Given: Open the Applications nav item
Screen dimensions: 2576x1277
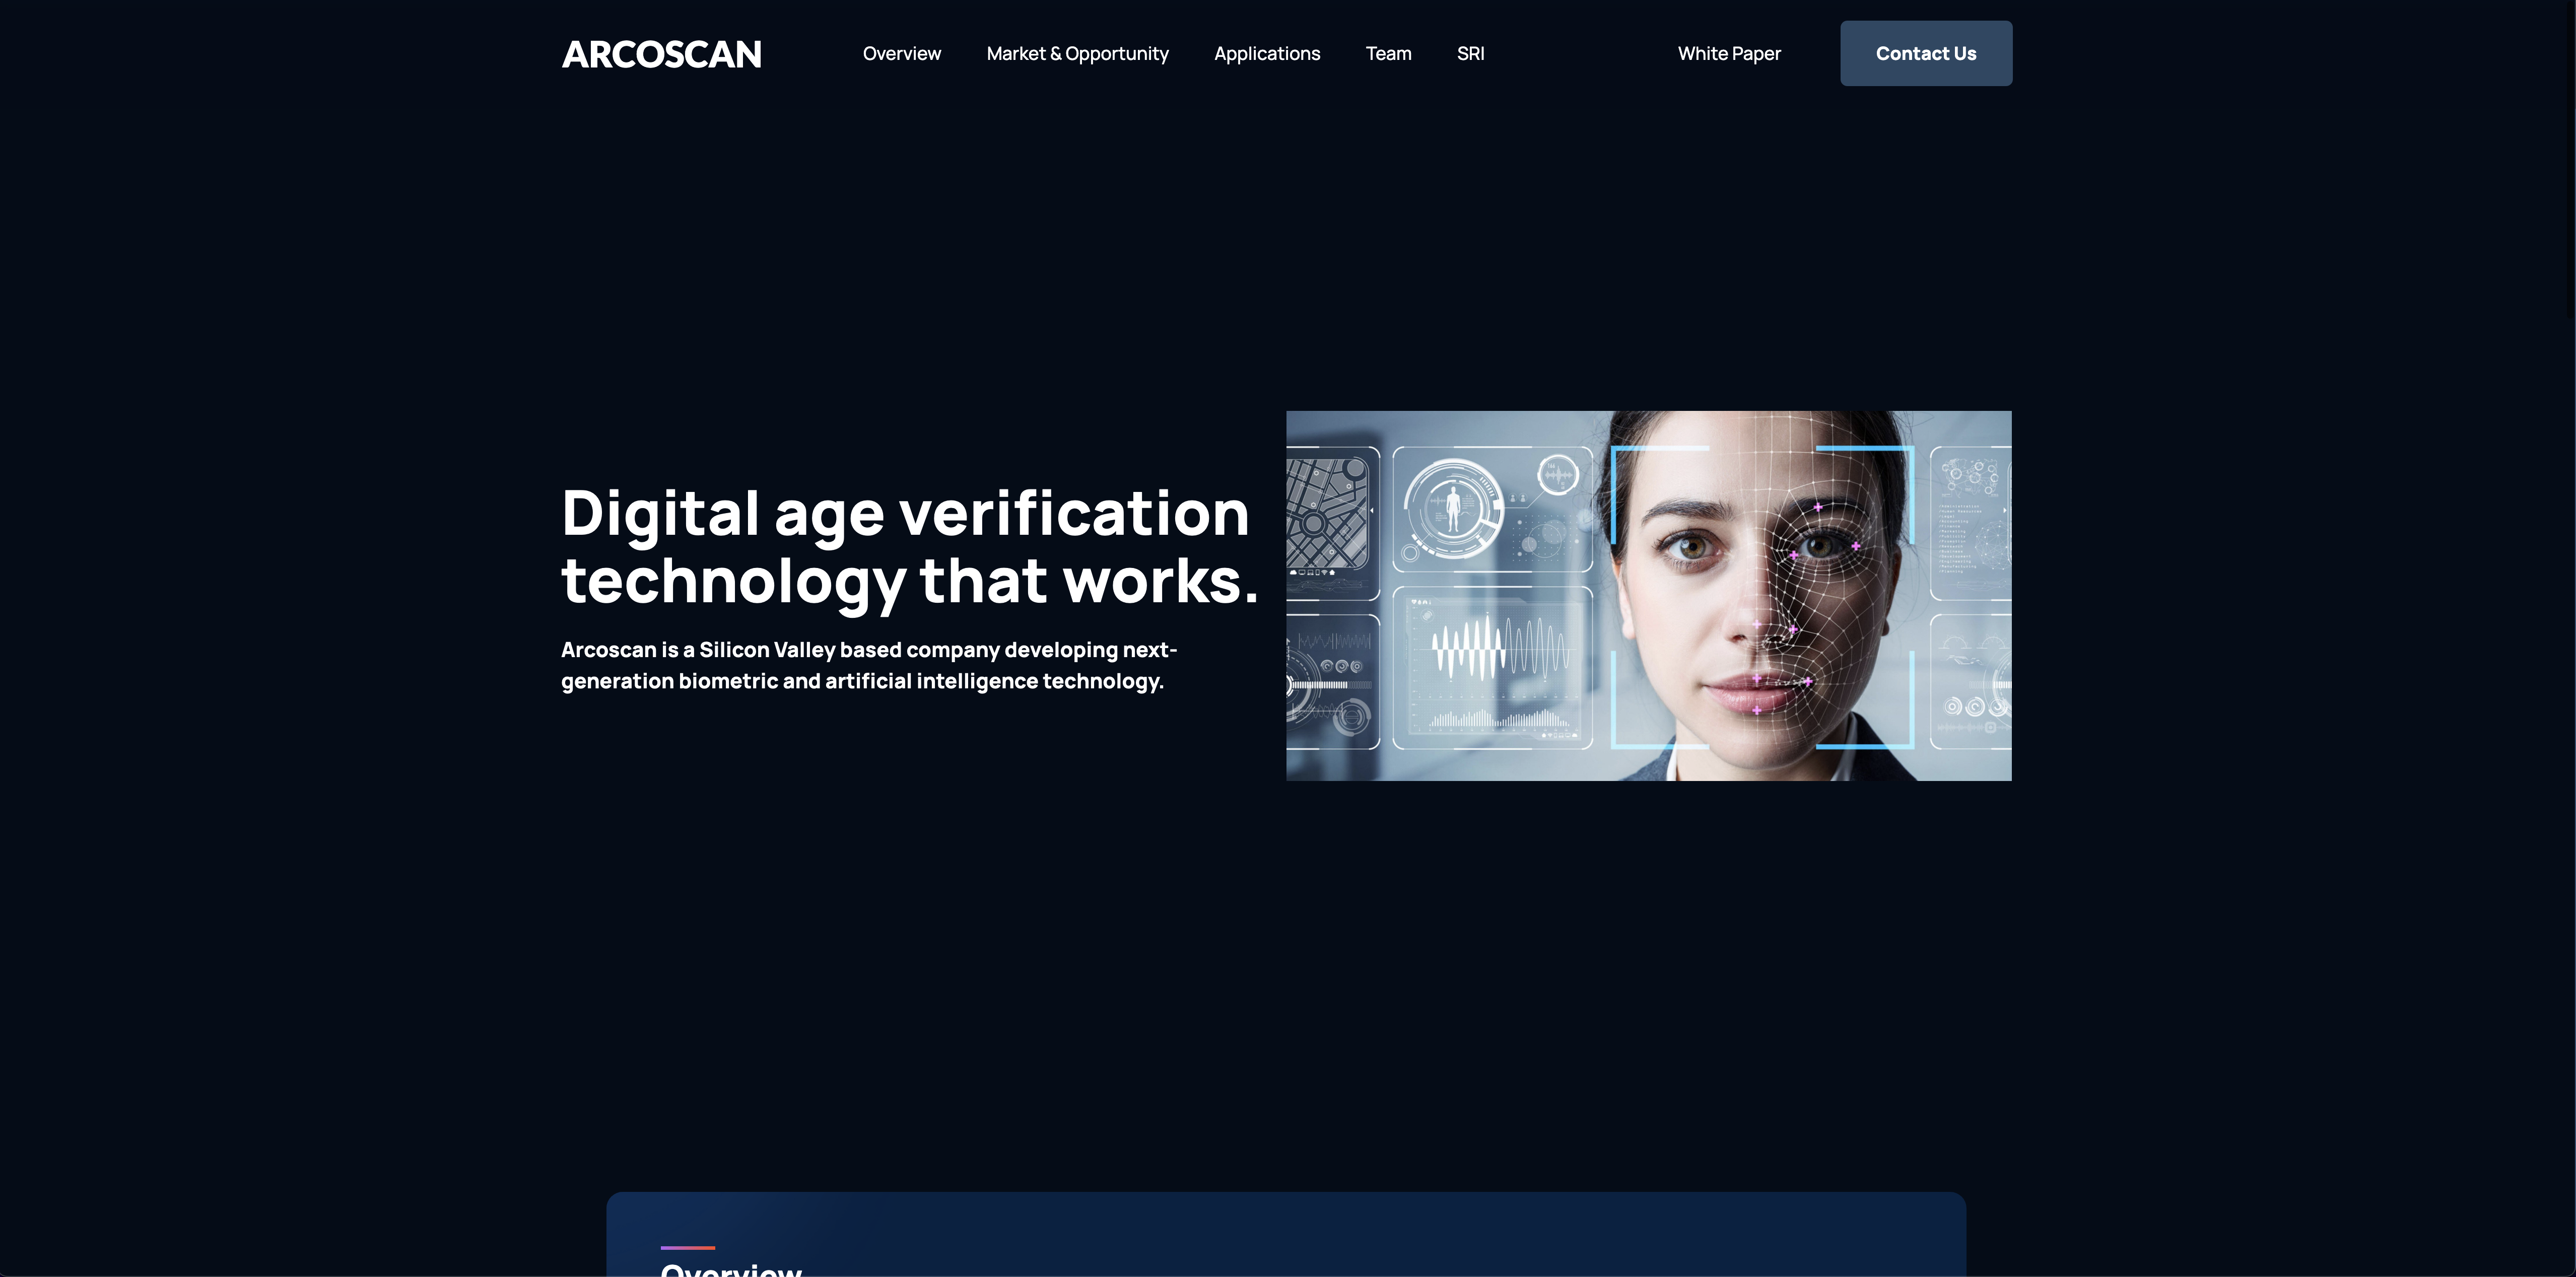Looking at the screenshot, I should pos(1267,54).
